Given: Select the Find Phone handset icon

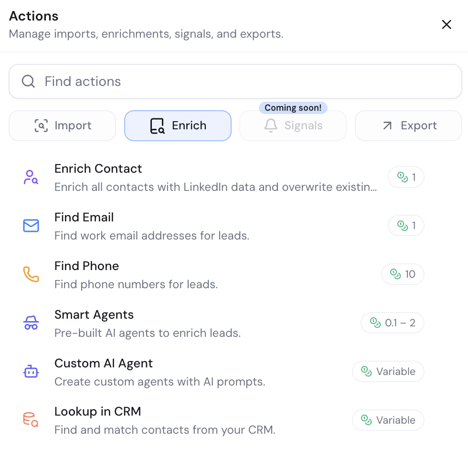Looking at the screenshot, I should tap(31, 274).
